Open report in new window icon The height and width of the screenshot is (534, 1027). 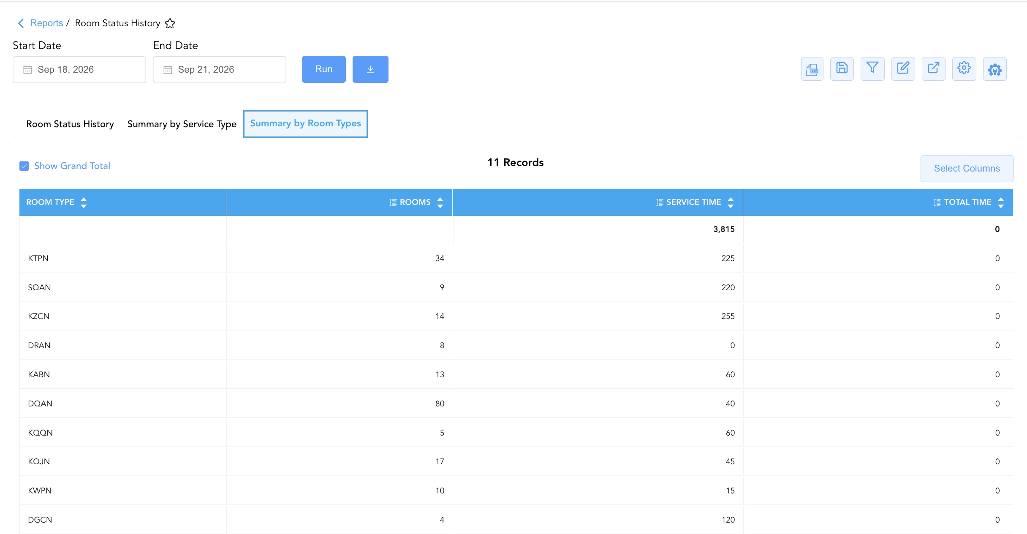tap(933, 69)
